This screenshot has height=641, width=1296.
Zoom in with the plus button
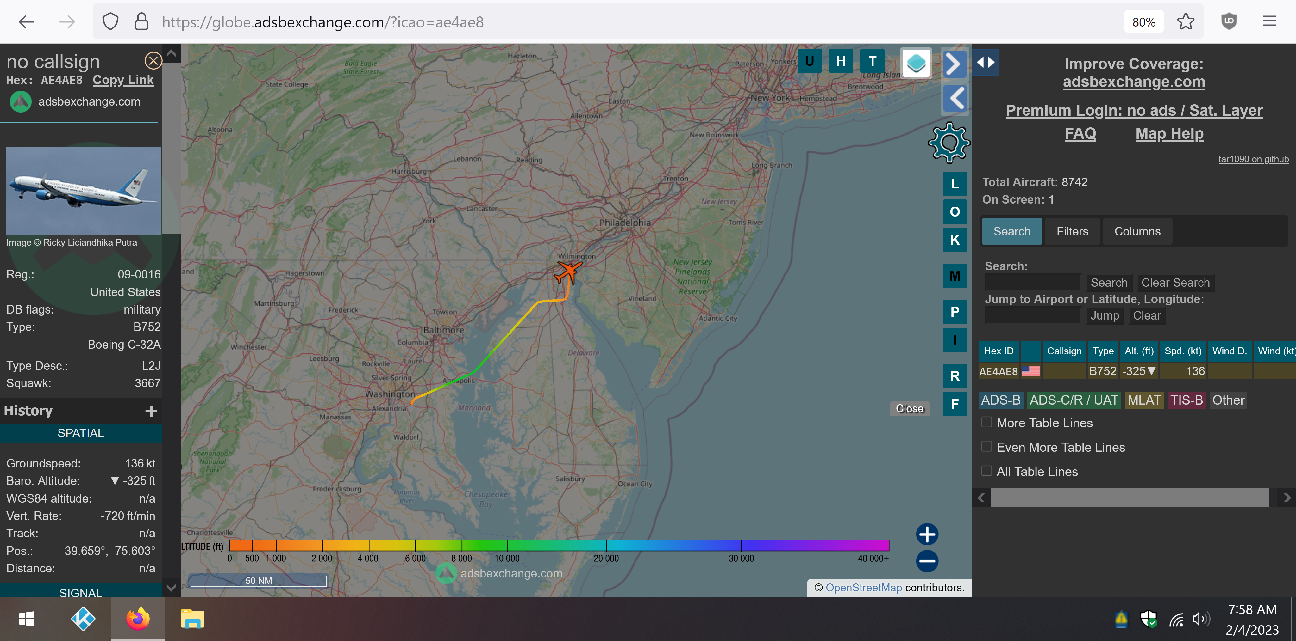point(927,534)
